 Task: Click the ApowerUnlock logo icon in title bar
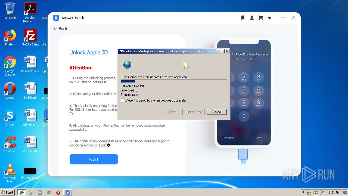pyautogui.click(x=56, y=18)
